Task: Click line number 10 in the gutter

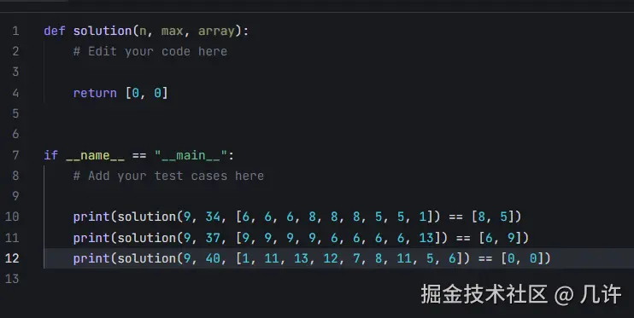Action: pos(12,217)
